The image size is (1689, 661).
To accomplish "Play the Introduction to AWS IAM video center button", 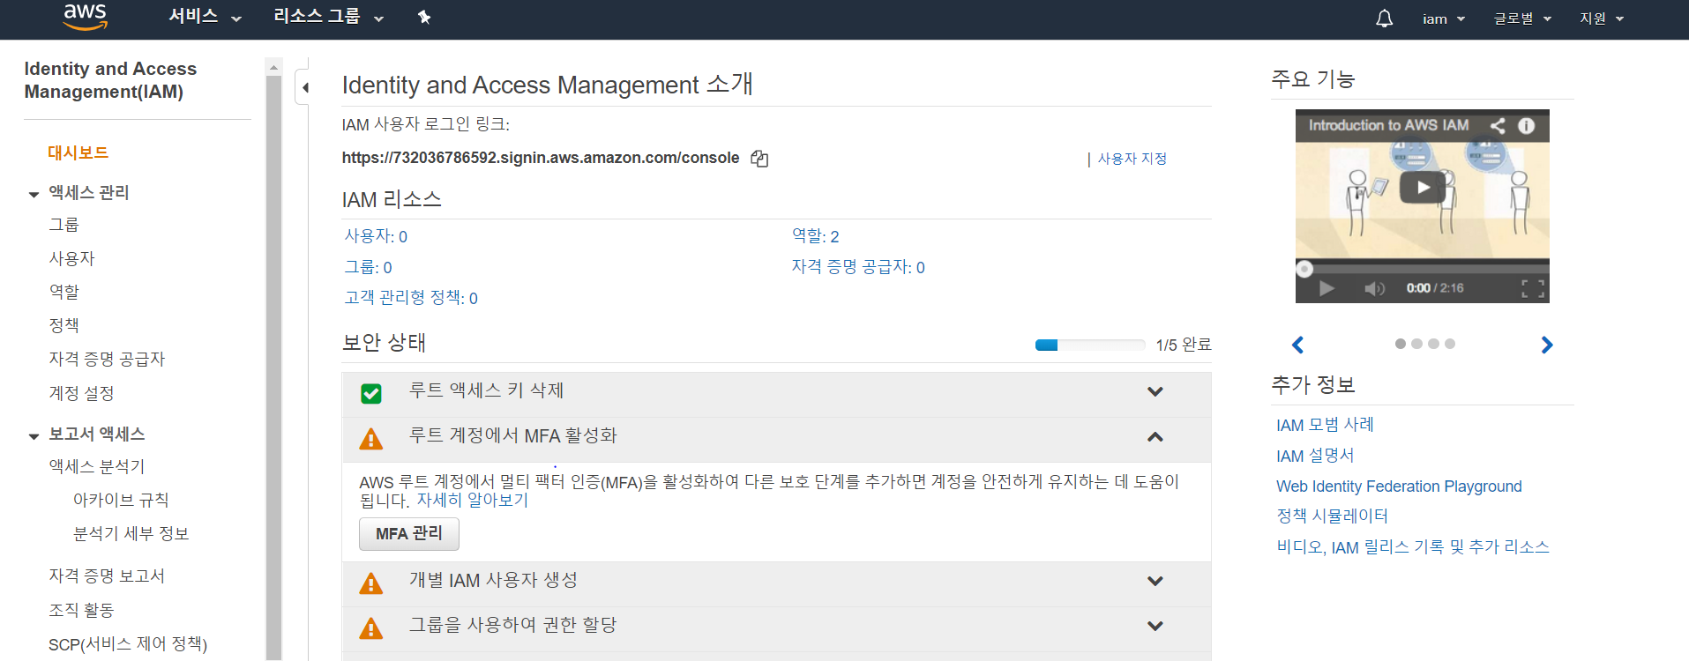I will [1423, 187].
